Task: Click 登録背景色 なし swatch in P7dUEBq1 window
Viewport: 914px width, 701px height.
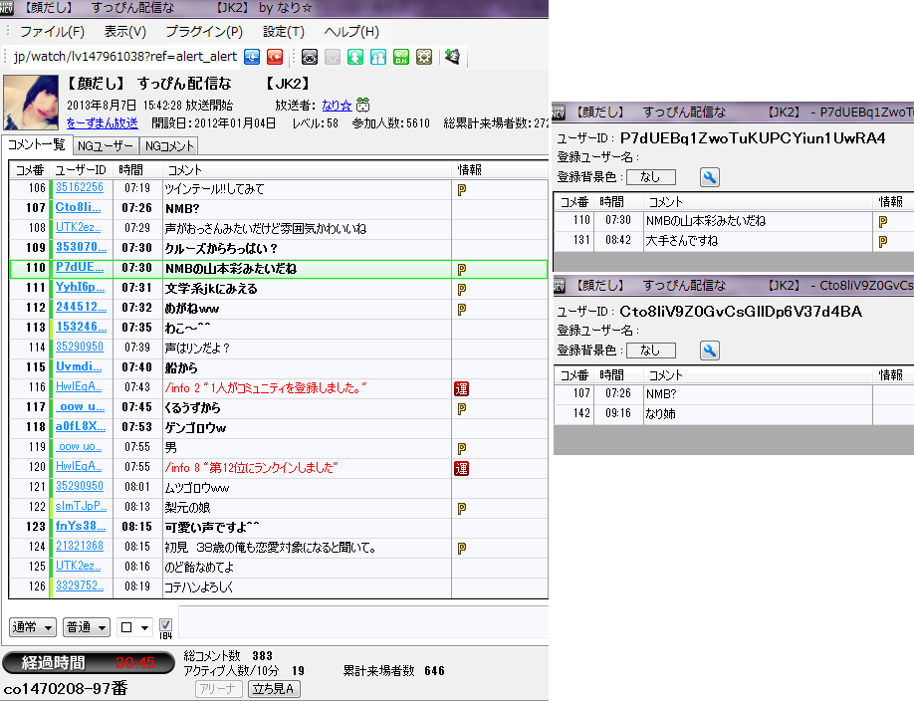Action: tap(650, 176)
